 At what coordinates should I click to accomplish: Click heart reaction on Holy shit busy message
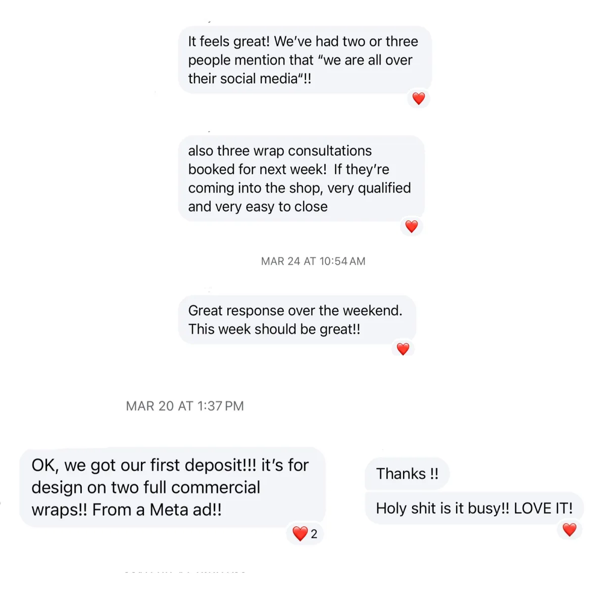pos(570,529)
